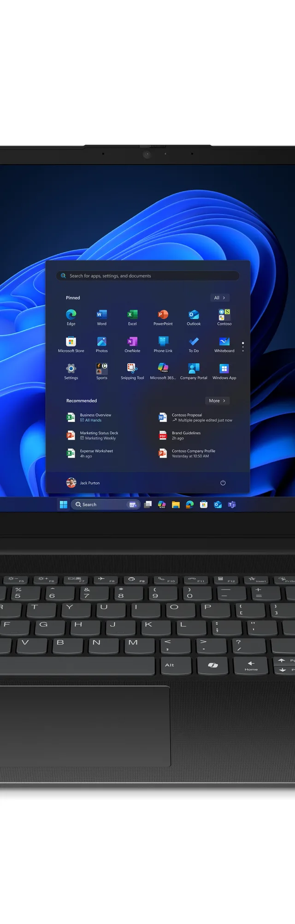Expand More recommended items

point(217,401)
